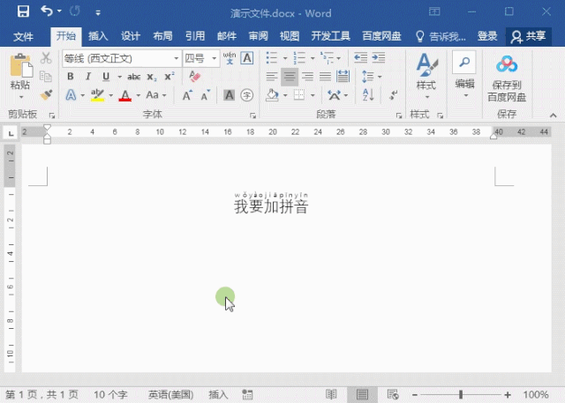Toggle Bold formatting
565x403 pixels.
(x=71, y=77)
